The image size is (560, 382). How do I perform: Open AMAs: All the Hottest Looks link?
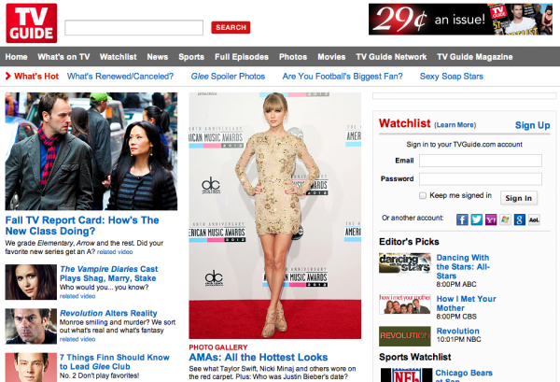click(259, 357)
